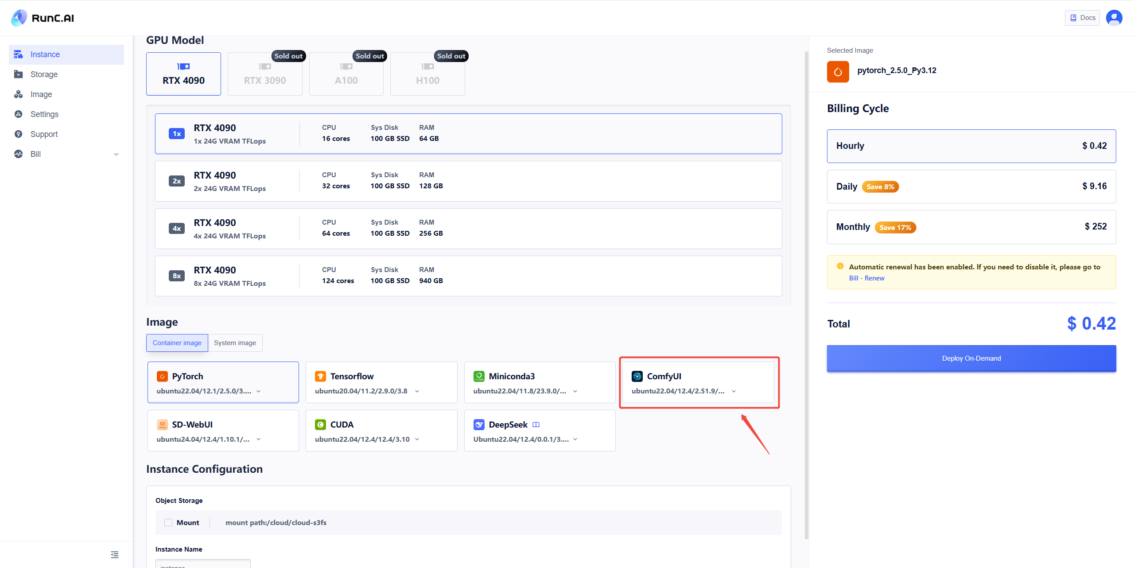Choose the 4x RTX 4090 configuration
Image resolution: width=1134 pixels, height=568 pixels.
click(x=468, y=229)
